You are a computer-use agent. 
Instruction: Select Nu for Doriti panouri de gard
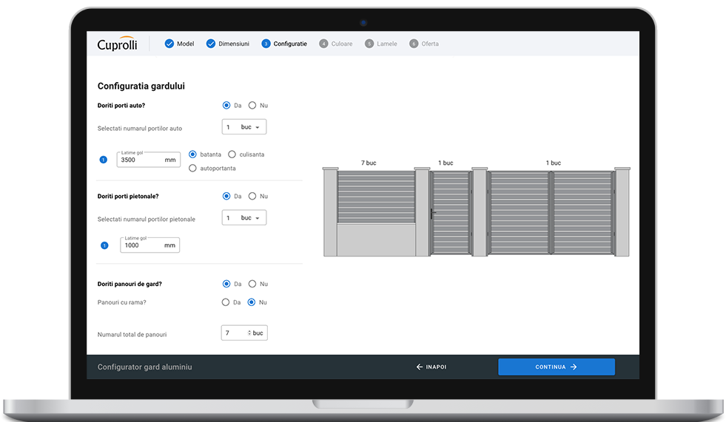click(252, 284)
